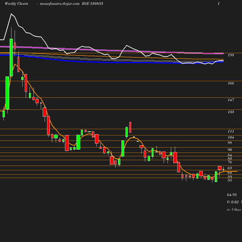Select the 90 price level label
242x242 pixels.
tap(230, 150)
